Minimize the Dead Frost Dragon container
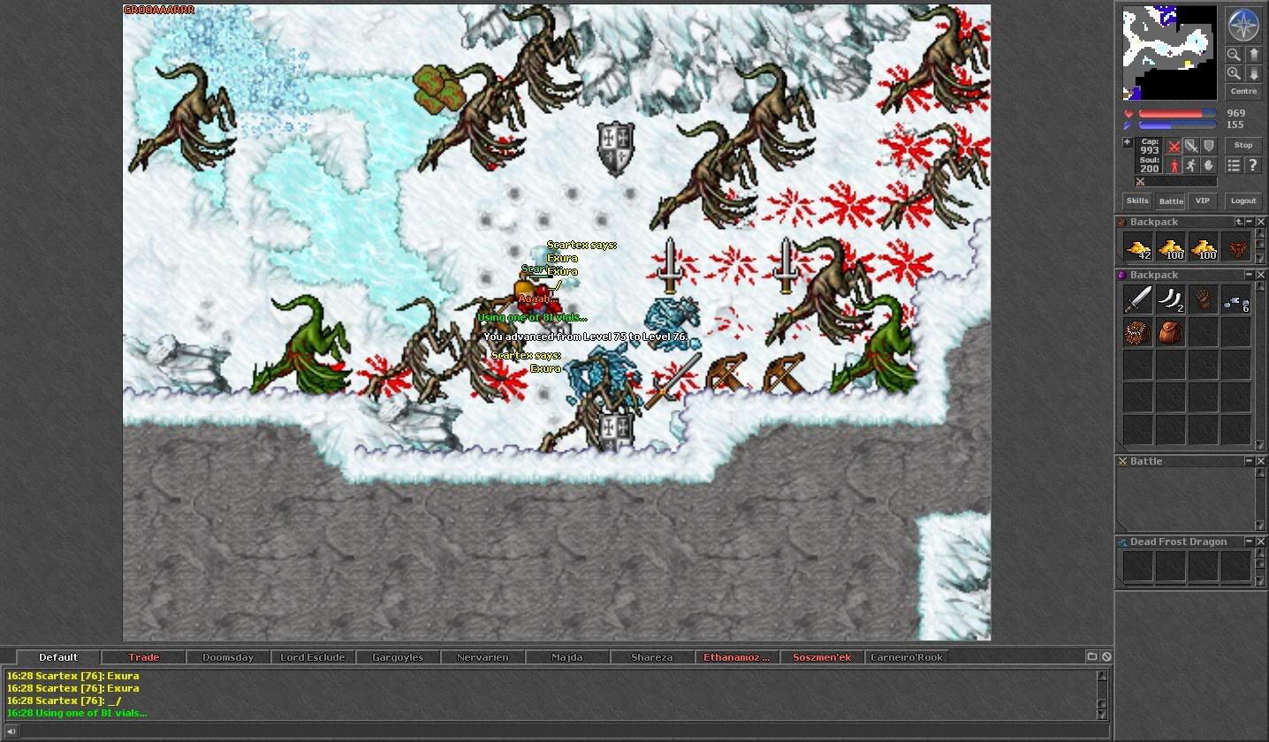This screenshot has width=1269, height=742. [1250, 541]
